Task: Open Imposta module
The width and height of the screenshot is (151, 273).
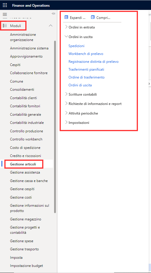Action: (16, 257)
